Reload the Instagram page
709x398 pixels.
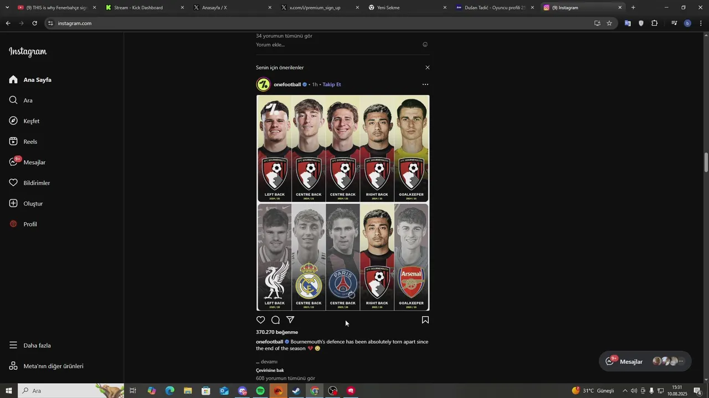coord(34,23)
